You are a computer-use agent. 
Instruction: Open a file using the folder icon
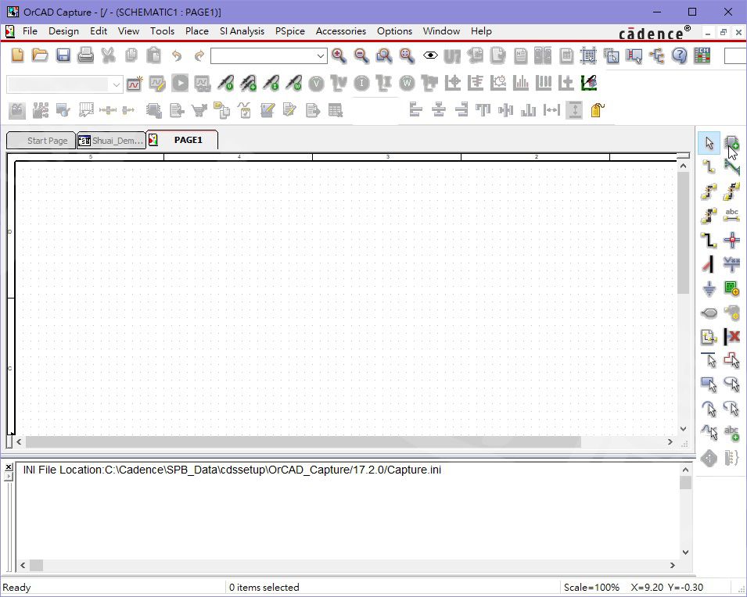point(40,55)
